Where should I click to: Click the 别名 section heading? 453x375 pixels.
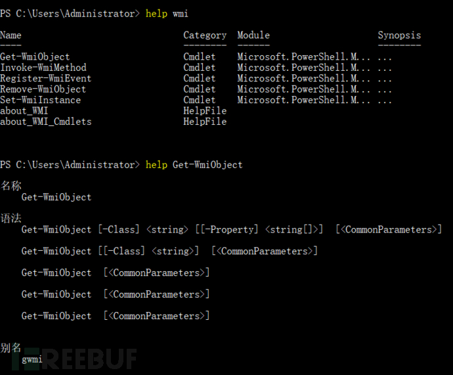click(x=11, y=348)
